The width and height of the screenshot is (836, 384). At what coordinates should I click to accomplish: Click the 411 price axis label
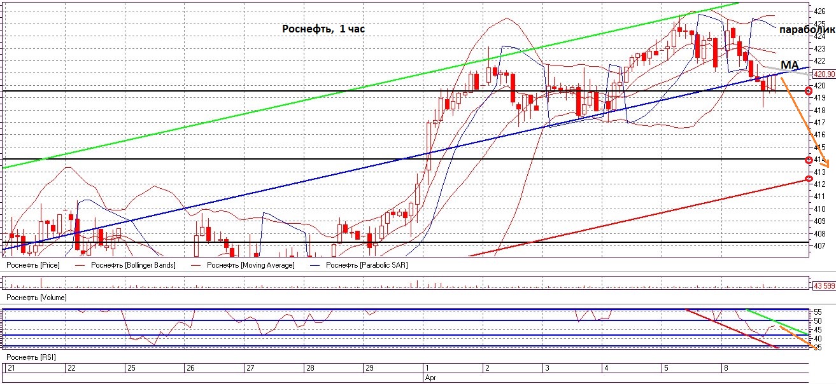coord(820,196)
